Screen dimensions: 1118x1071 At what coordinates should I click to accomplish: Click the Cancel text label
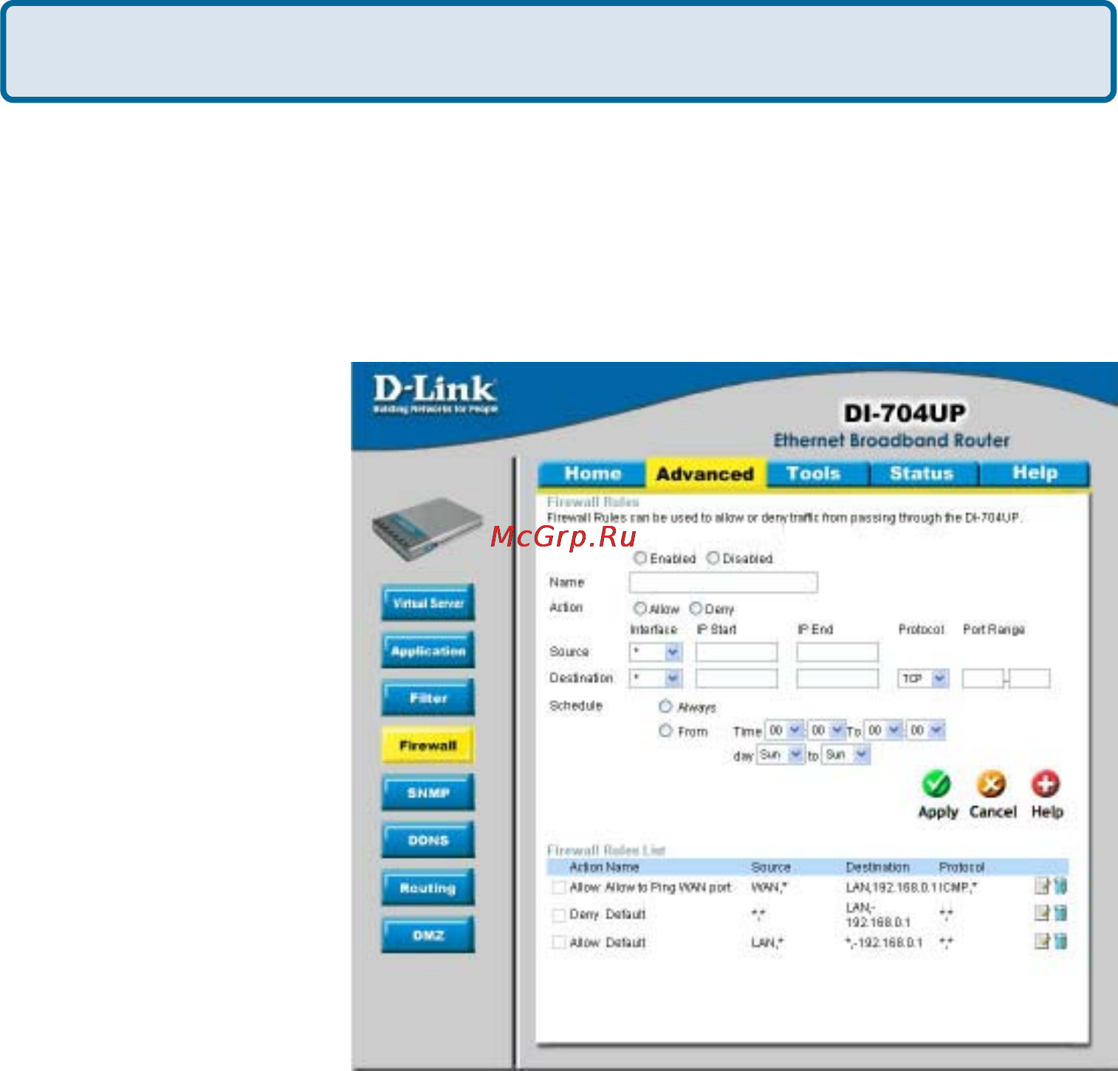(992, 811)
